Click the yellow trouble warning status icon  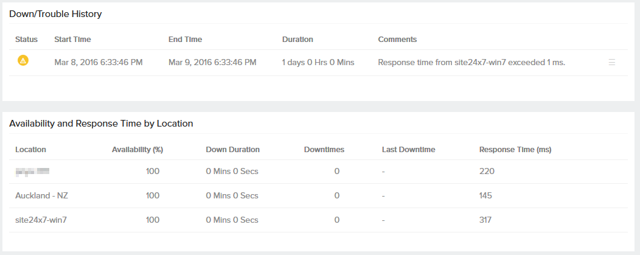(x=23, y=60)
